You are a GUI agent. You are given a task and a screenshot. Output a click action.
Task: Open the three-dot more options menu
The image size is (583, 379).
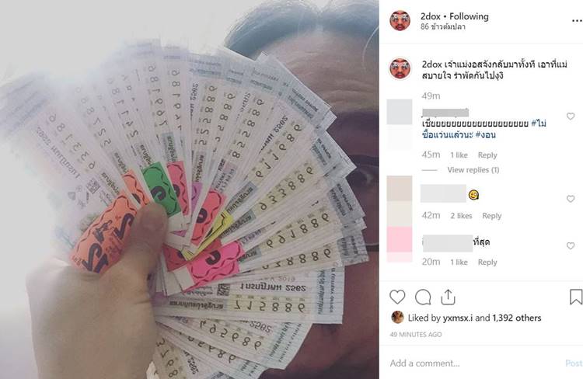(577, 21)
